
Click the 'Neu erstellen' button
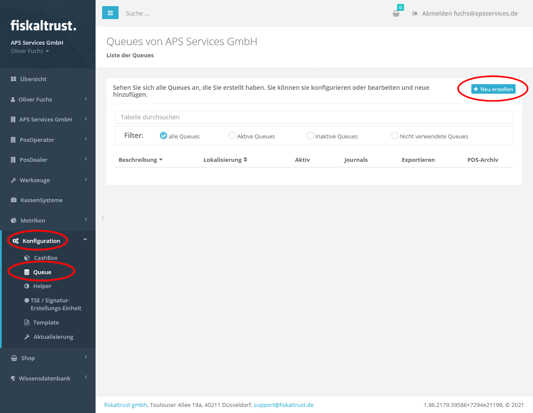[493, 89]
